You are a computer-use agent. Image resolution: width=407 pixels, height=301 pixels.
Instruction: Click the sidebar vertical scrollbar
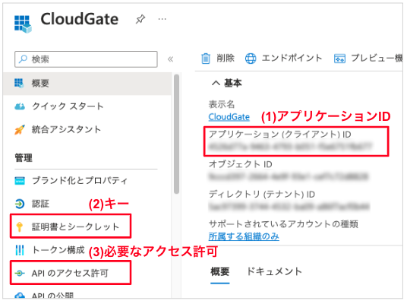pos(176,134)
